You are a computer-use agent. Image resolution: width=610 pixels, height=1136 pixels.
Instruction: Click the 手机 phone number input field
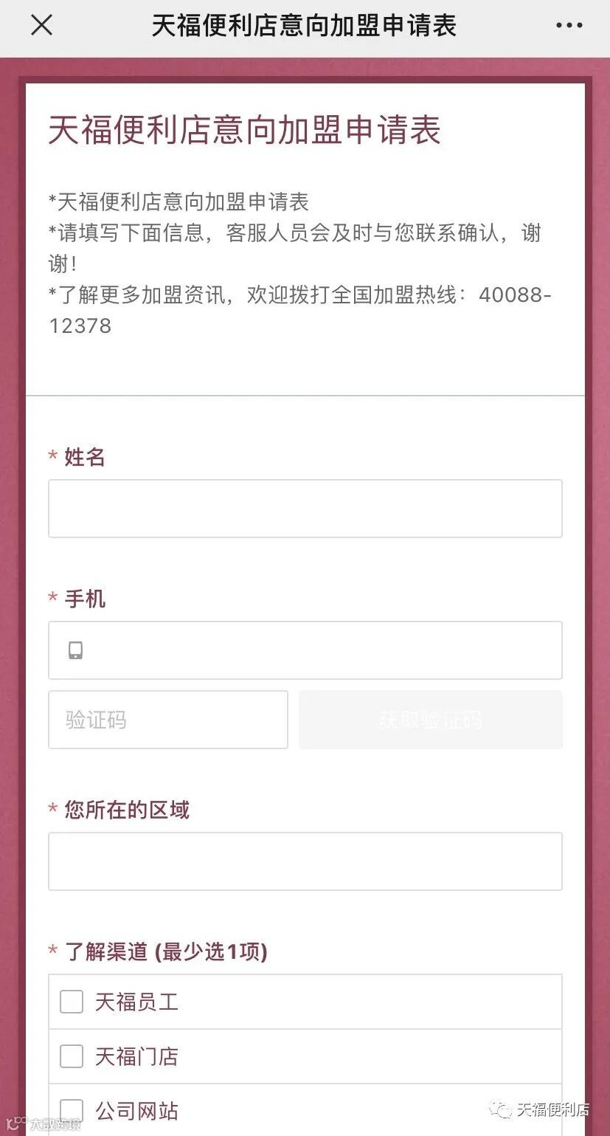(305, 650)
